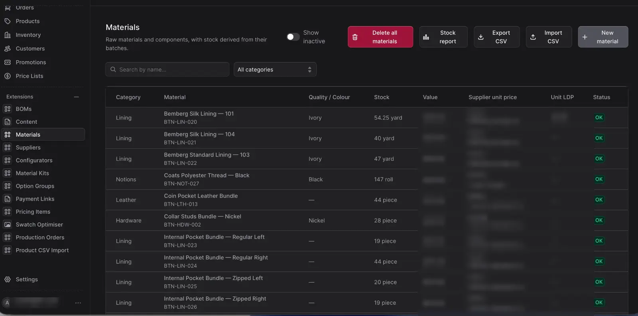638x316 pixels.
Task: Select the Coats Polyester Thread — Black row
Action: [366, 179]
